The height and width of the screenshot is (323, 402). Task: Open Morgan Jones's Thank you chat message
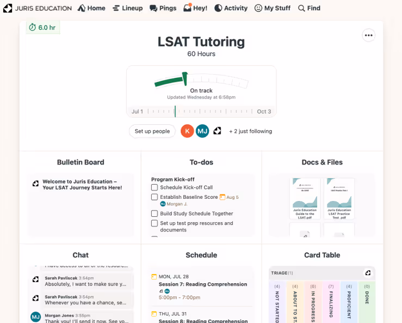[86, 319]
